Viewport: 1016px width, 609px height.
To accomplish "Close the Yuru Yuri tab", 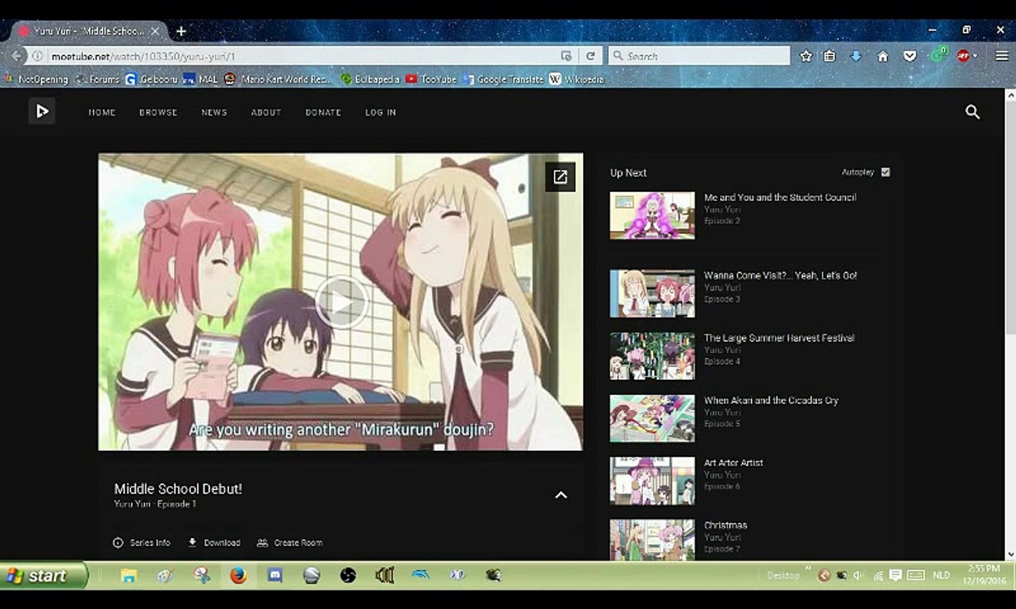I will click(x=155, y=31).
